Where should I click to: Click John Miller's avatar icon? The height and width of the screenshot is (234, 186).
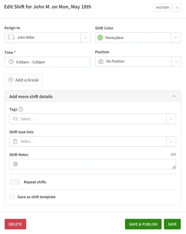11,37
